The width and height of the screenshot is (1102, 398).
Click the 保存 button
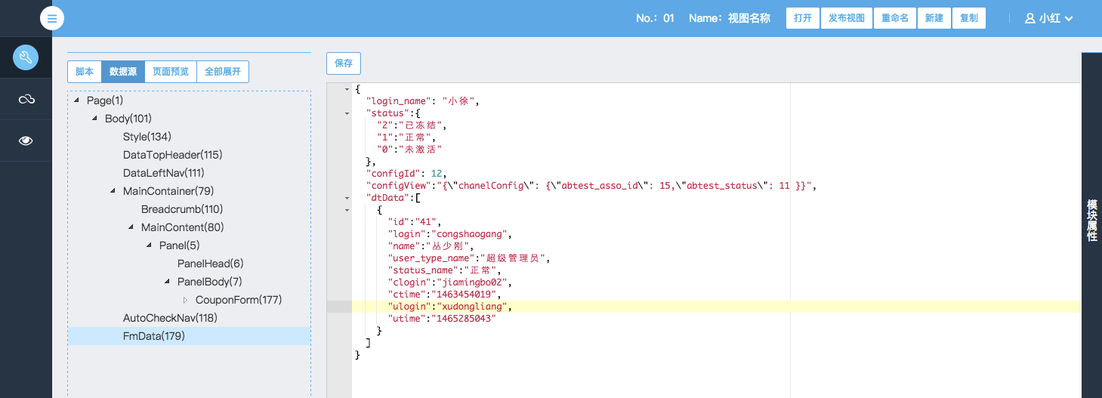344,63
